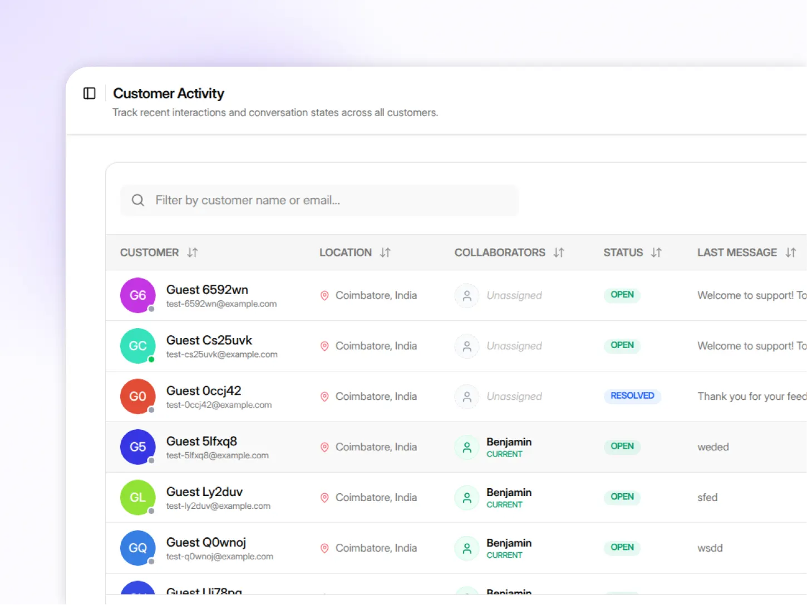Sort table by Status column
The image size is (807, 605).
coord(656,252)
